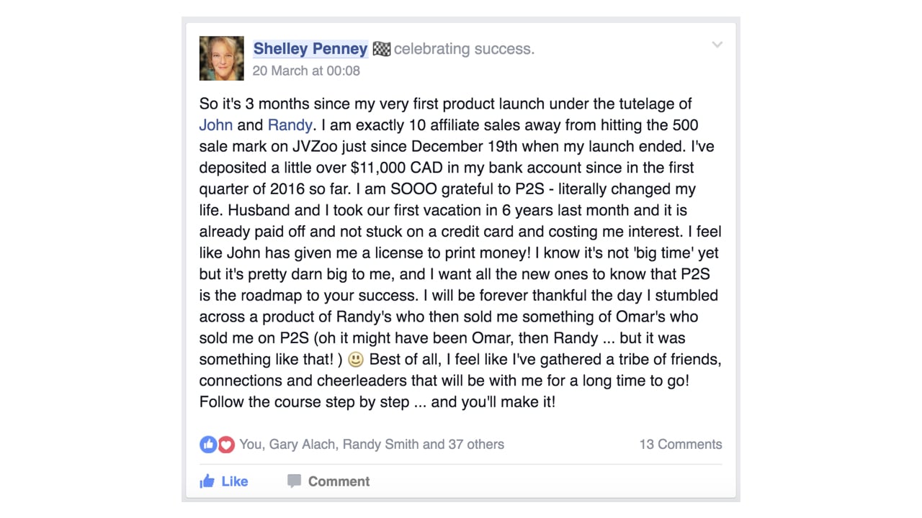922x518 pixels.
Task: Select the 'celebrating success' activity text
Action: 464,49
